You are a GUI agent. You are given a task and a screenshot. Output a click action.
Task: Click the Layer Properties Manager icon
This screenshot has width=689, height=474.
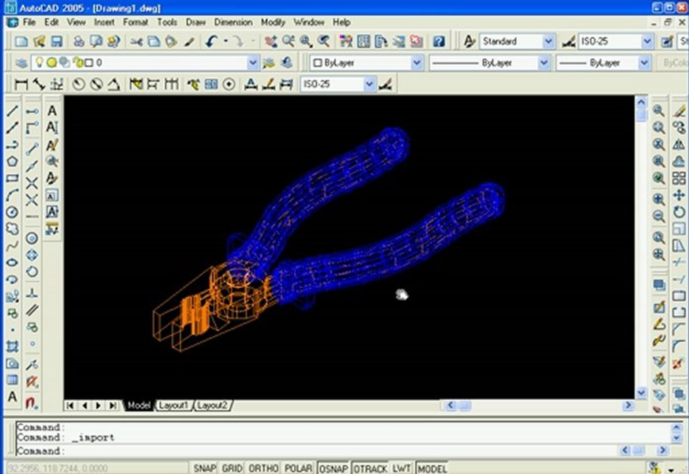pos(21,63)
